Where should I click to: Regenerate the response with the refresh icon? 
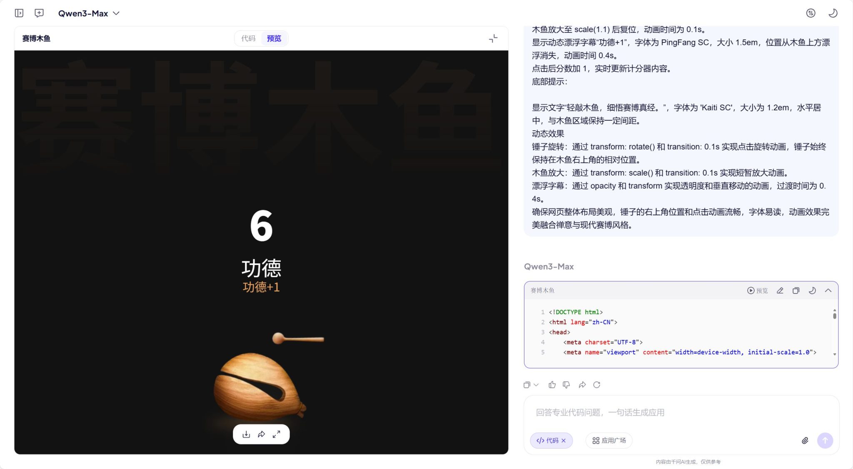597,385
